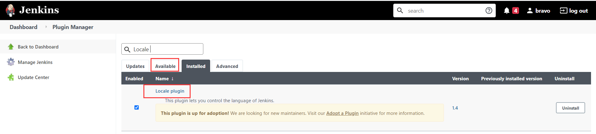Disable the Locale plugin checkbox

click(x=137, y=107)
